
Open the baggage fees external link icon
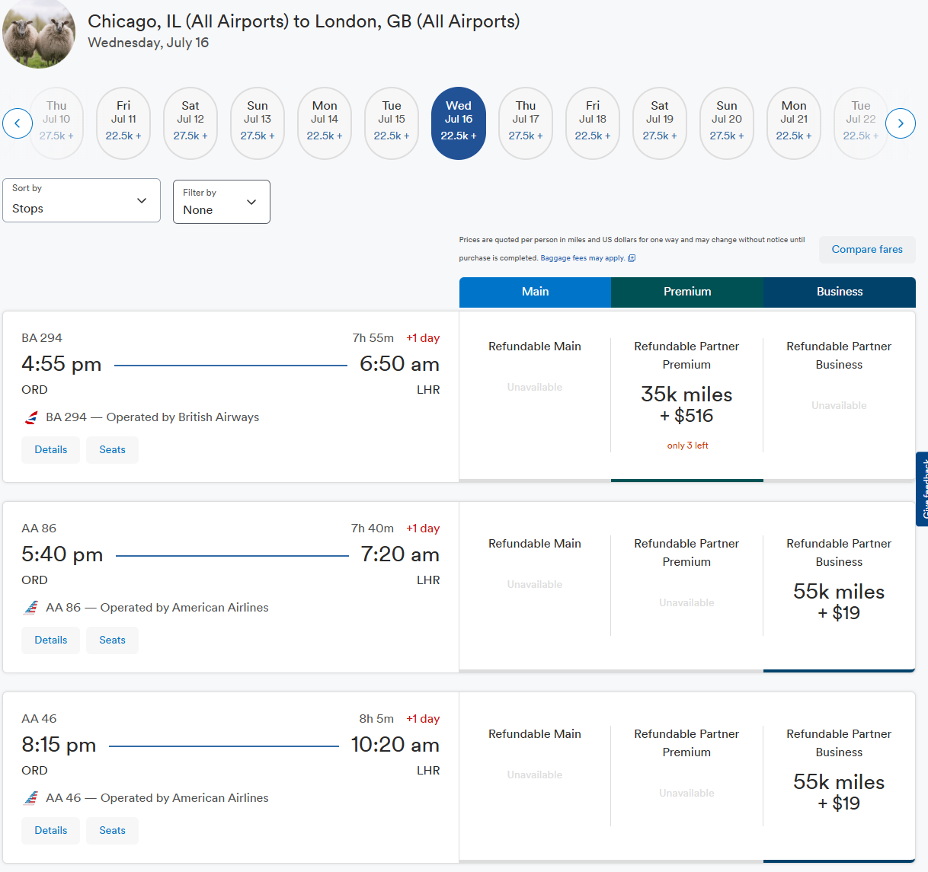[x=632, y=258]
